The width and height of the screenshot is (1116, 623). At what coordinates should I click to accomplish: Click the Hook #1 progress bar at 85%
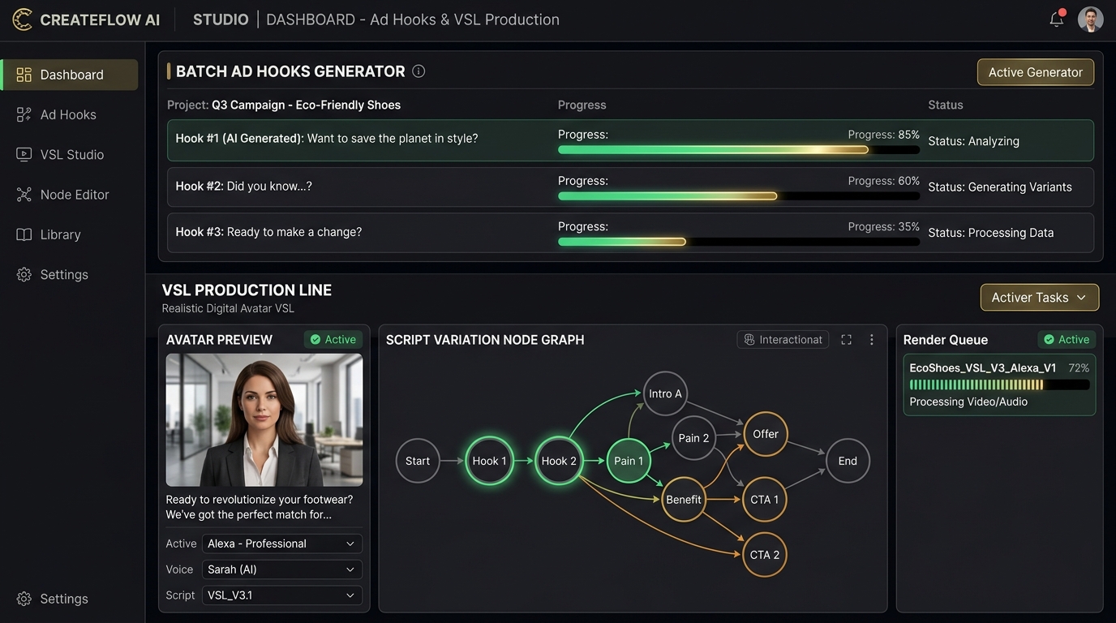click(739, 150)
